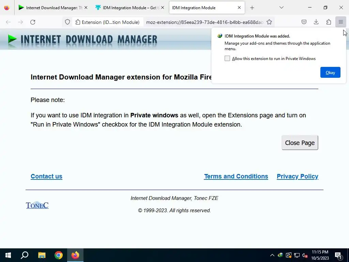The width and height of the screenshot is (349, 262).
Task: Launch Google Chrome from taskbar
Action: pyautogui.click(x=59, y=255)
